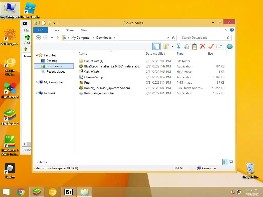Select Recent places in the navigation pane
Image resolution: width=263 pixels, height=197 pixels.
click(55, 72)
